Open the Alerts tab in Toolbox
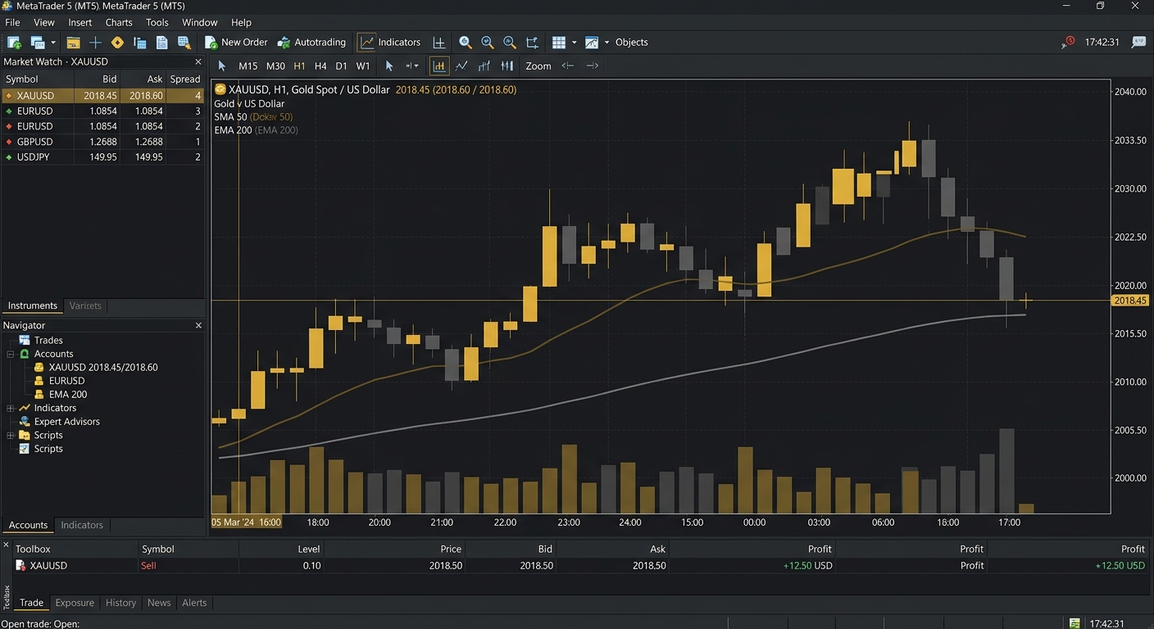This screenshot has width=1154, height=629. 194,603
